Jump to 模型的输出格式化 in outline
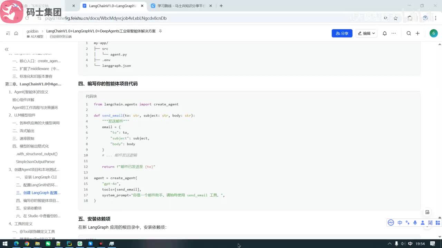442x248 pixels. [31, 146]
